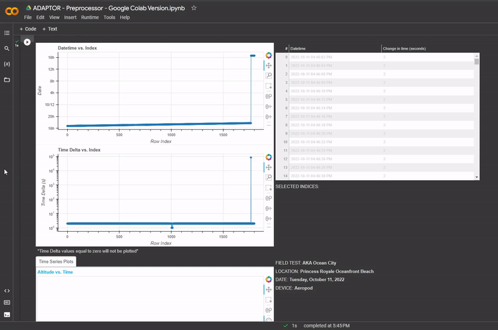Click the Altitude vs. Time plot title
This screenshot has height=330, width=498.
(55, 272)
